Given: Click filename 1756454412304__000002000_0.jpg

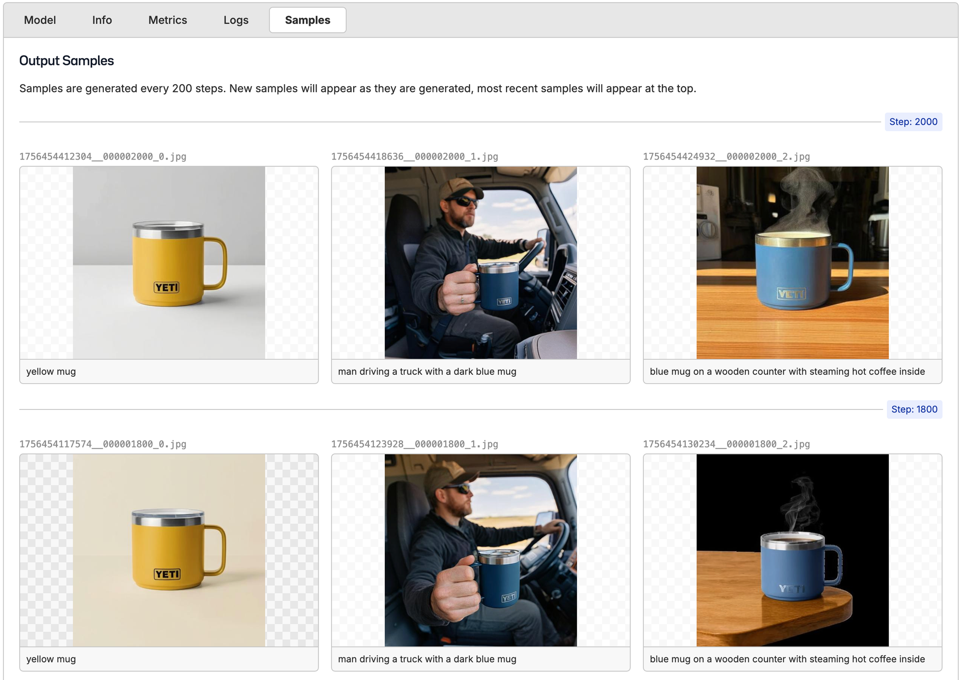Looking at the screenshot, I should (103, 157).
